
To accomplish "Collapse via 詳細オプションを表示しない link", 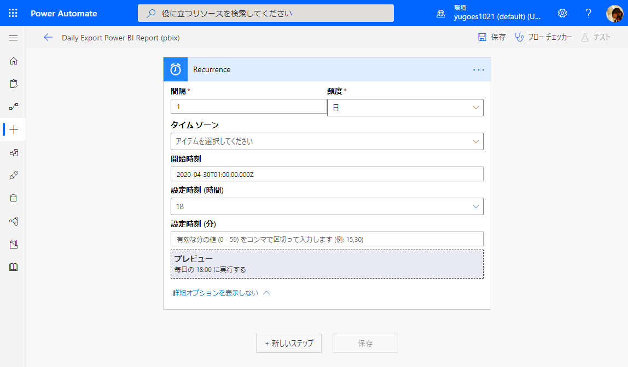I will pyautogui.click(x=222, y=293).
